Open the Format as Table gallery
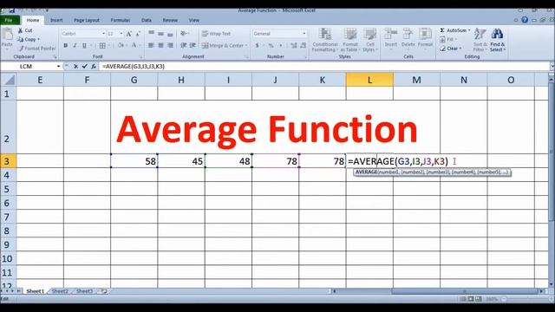 pyautogui.click(x=350, y=40)
